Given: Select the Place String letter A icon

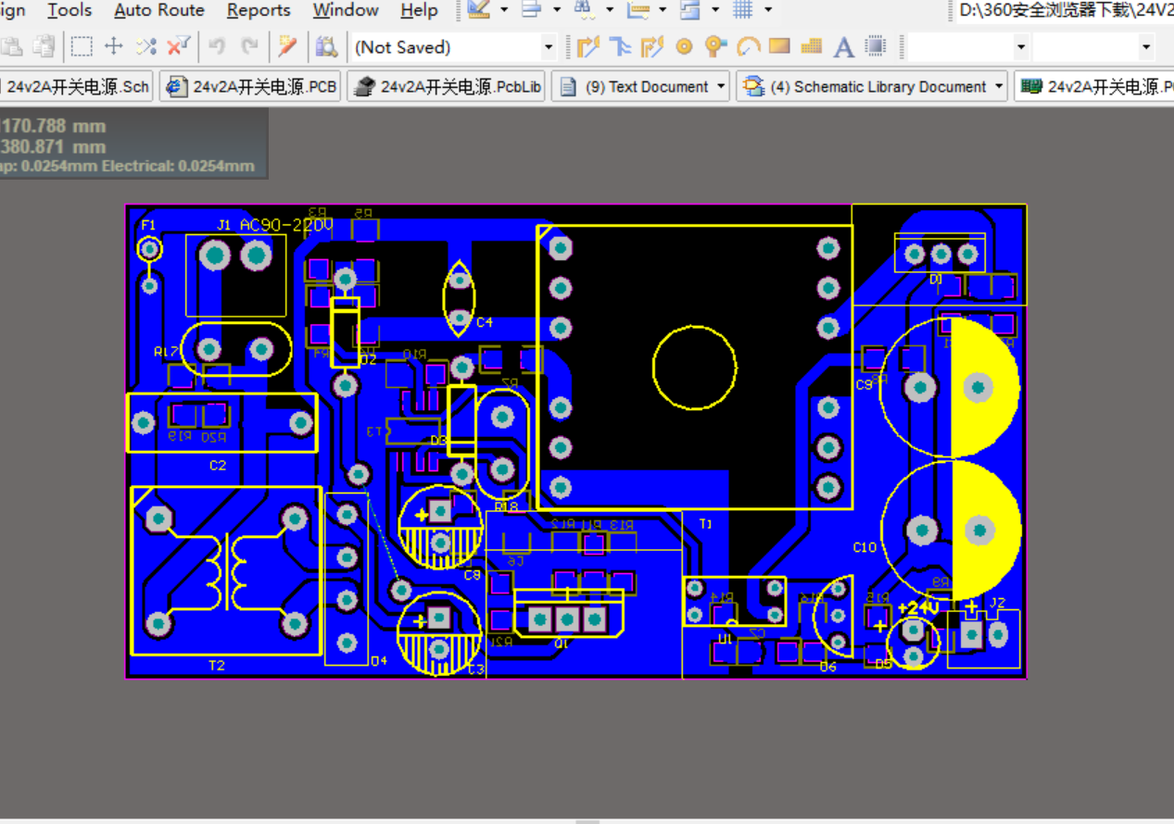Looking at the screenshot, I should point(843,47).
